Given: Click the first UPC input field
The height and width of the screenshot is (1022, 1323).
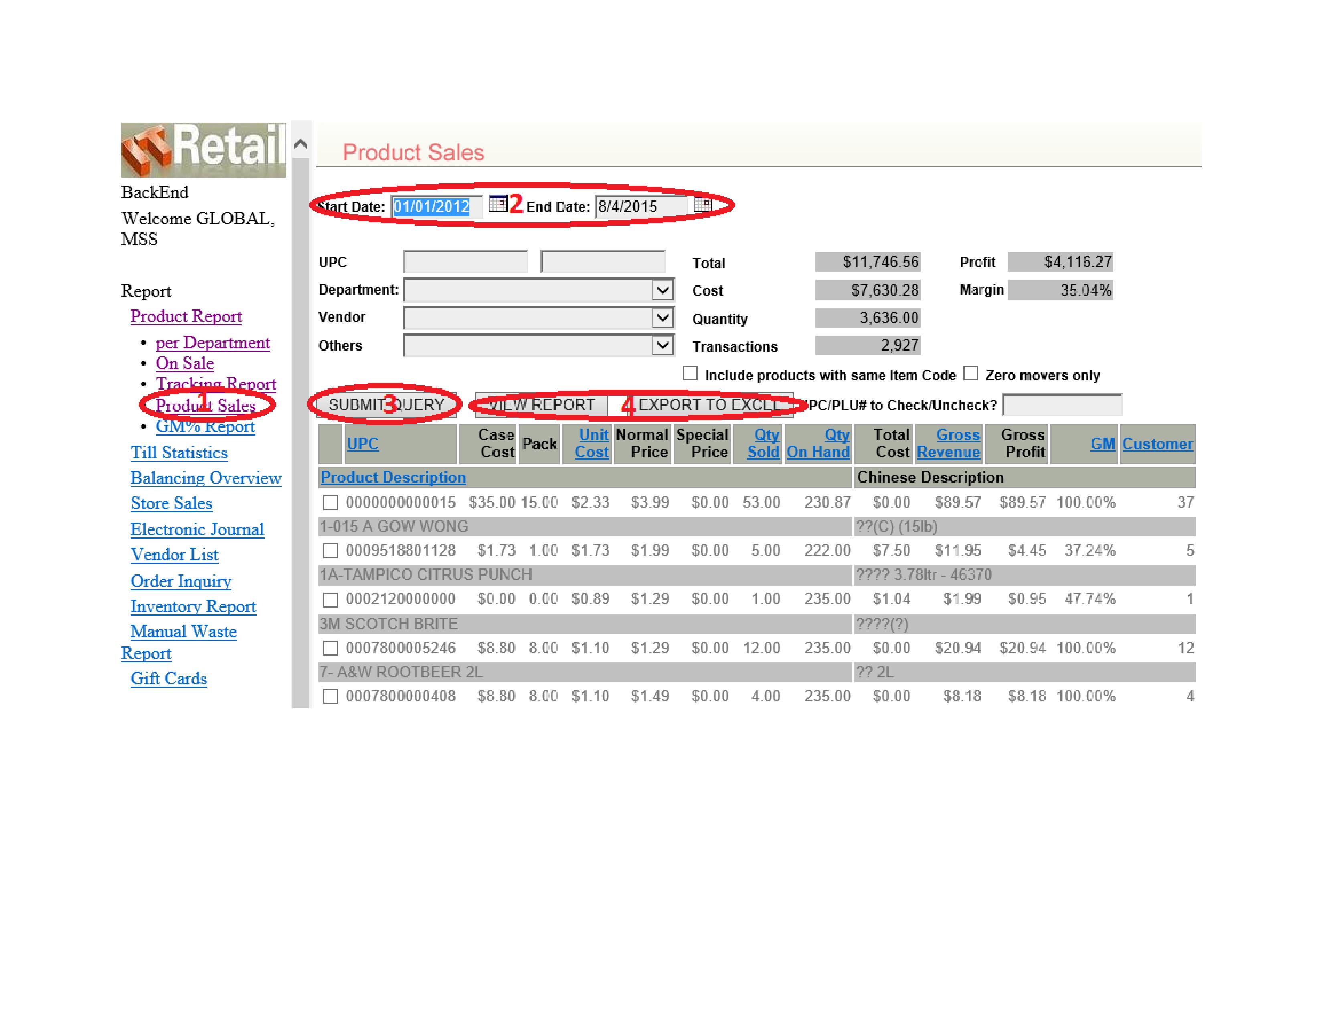Looking at the screenshot, I should pyautogui.click(x=465, y=262).
